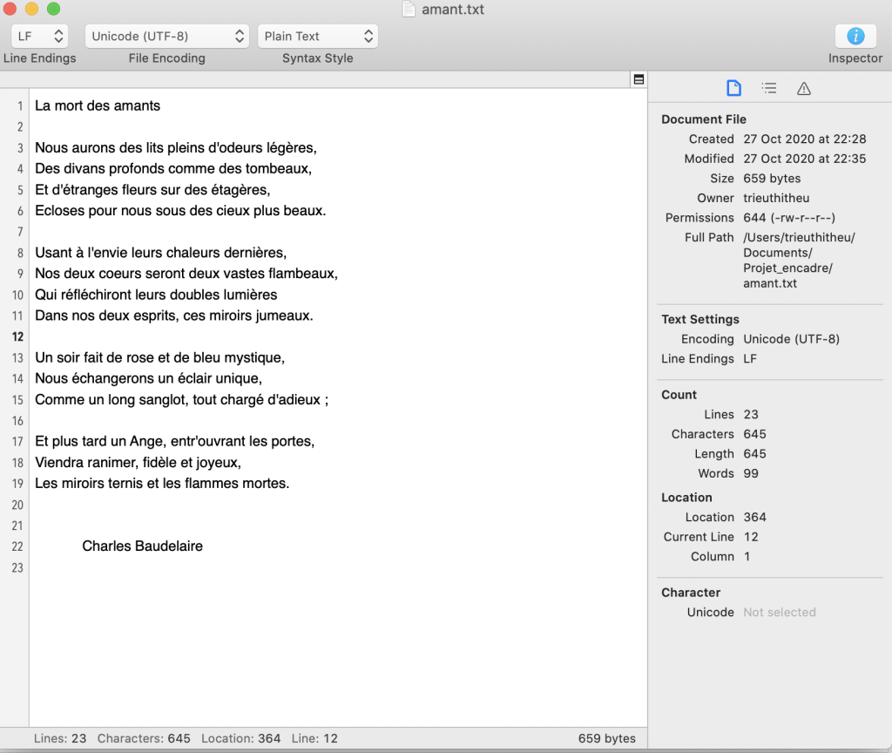Click the 'Characters: 645' status bar entry
Screen dimensions: 892x753
point(144,739)
